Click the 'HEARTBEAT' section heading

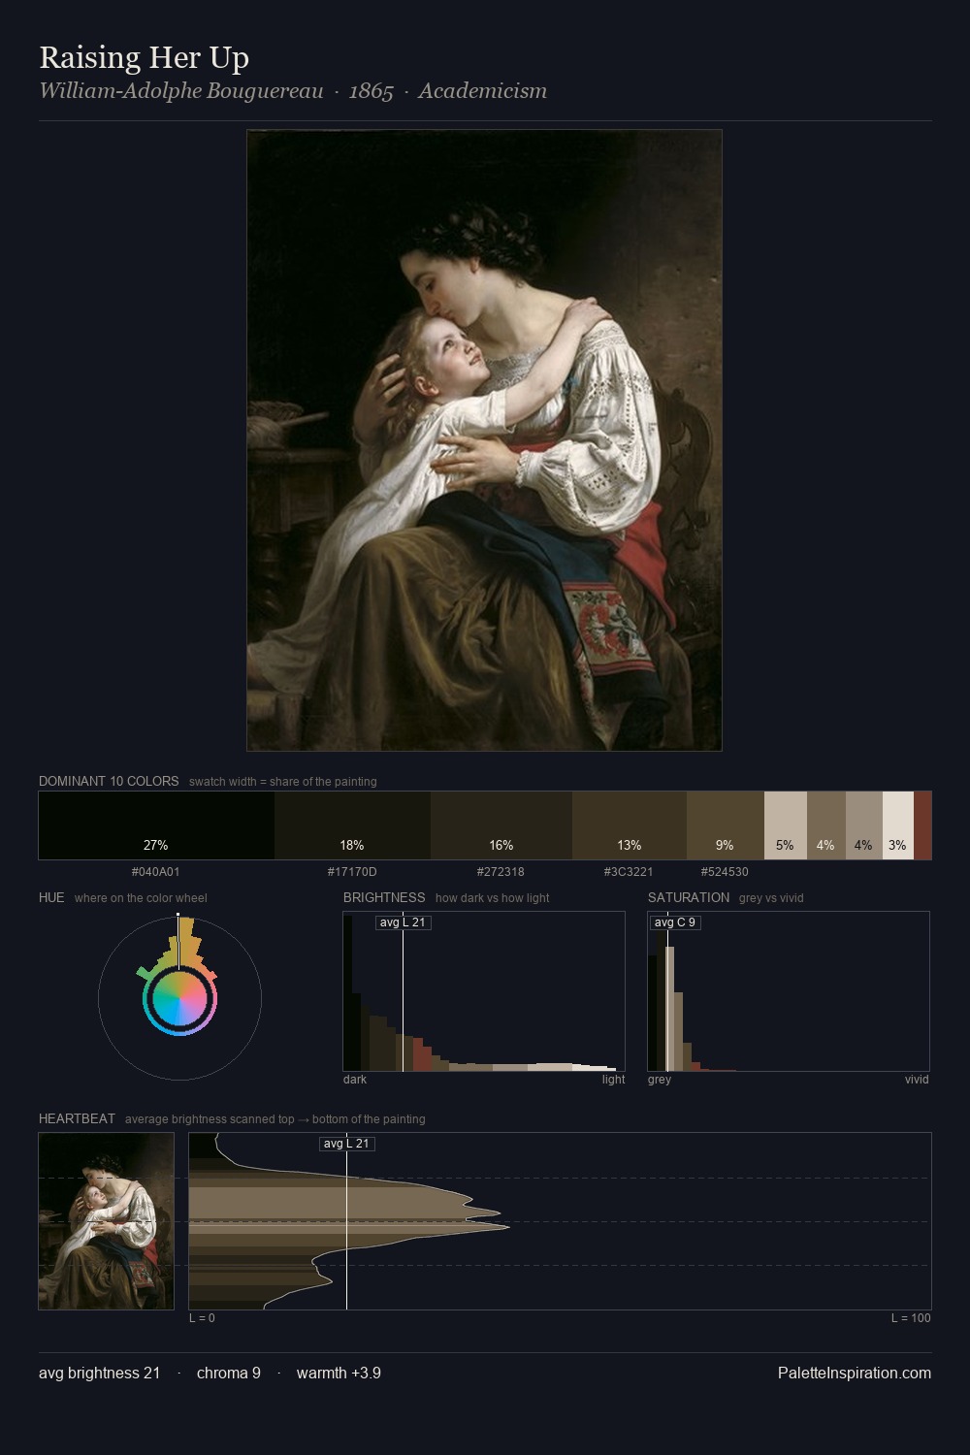(77, 1118)
